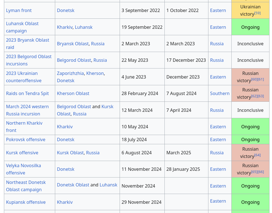Open citation [59] on Ukrainian victory

257,13
